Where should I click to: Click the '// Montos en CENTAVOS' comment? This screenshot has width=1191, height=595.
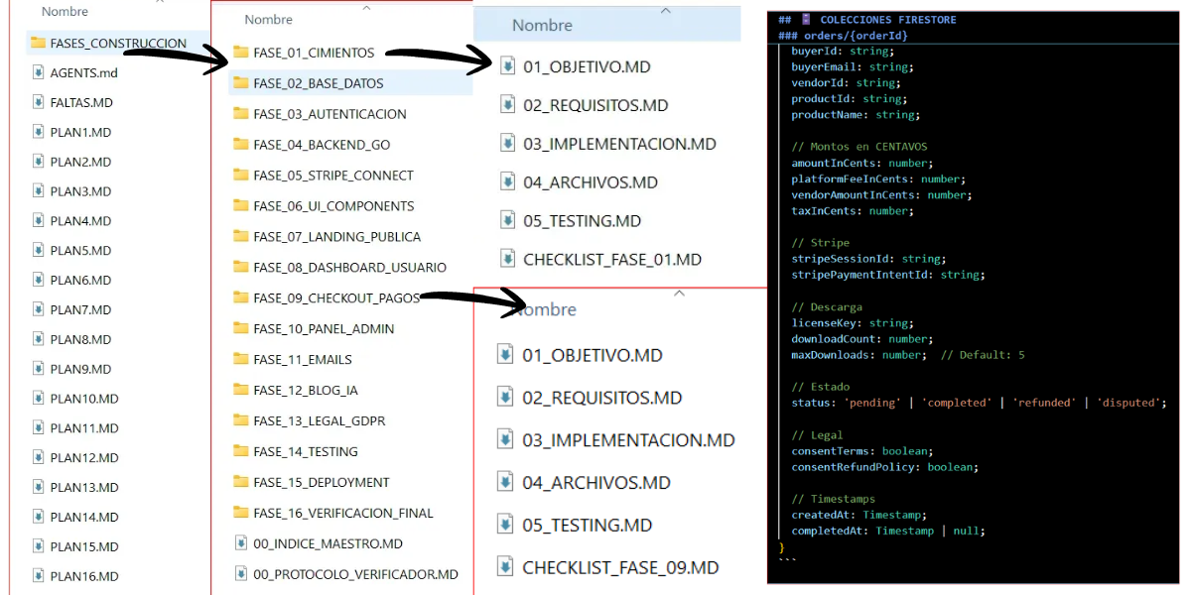[x=860, y=147]
